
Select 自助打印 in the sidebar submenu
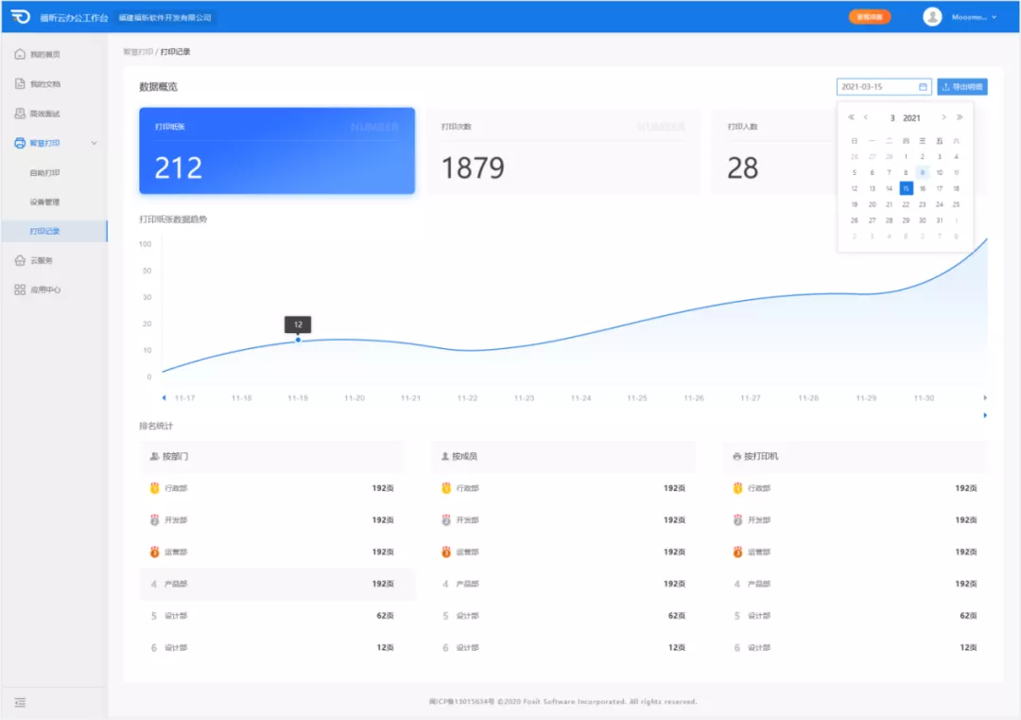(44, 173)
